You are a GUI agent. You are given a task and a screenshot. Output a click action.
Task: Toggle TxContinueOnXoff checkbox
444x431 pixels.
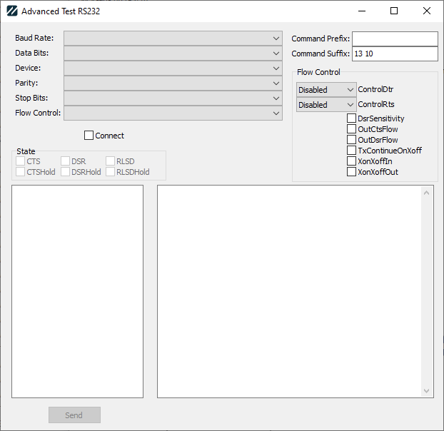tap(351, 151)
